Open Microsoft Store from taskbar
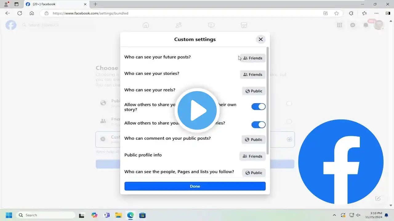 (142, 215)
